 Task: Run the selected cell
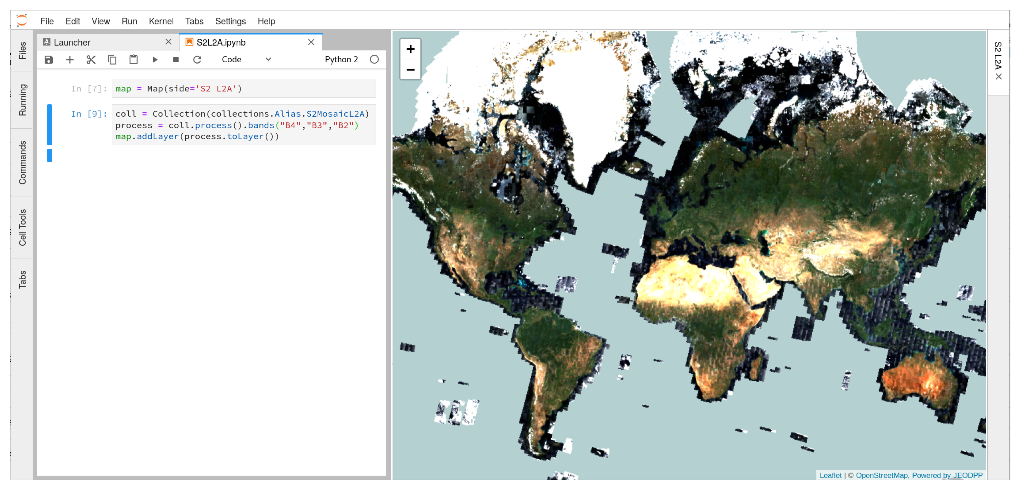point(155,60)
